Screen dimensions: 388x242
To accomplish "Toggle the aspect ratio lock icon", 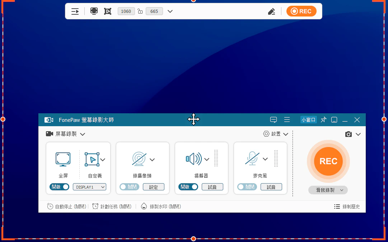I will [140, 11].
